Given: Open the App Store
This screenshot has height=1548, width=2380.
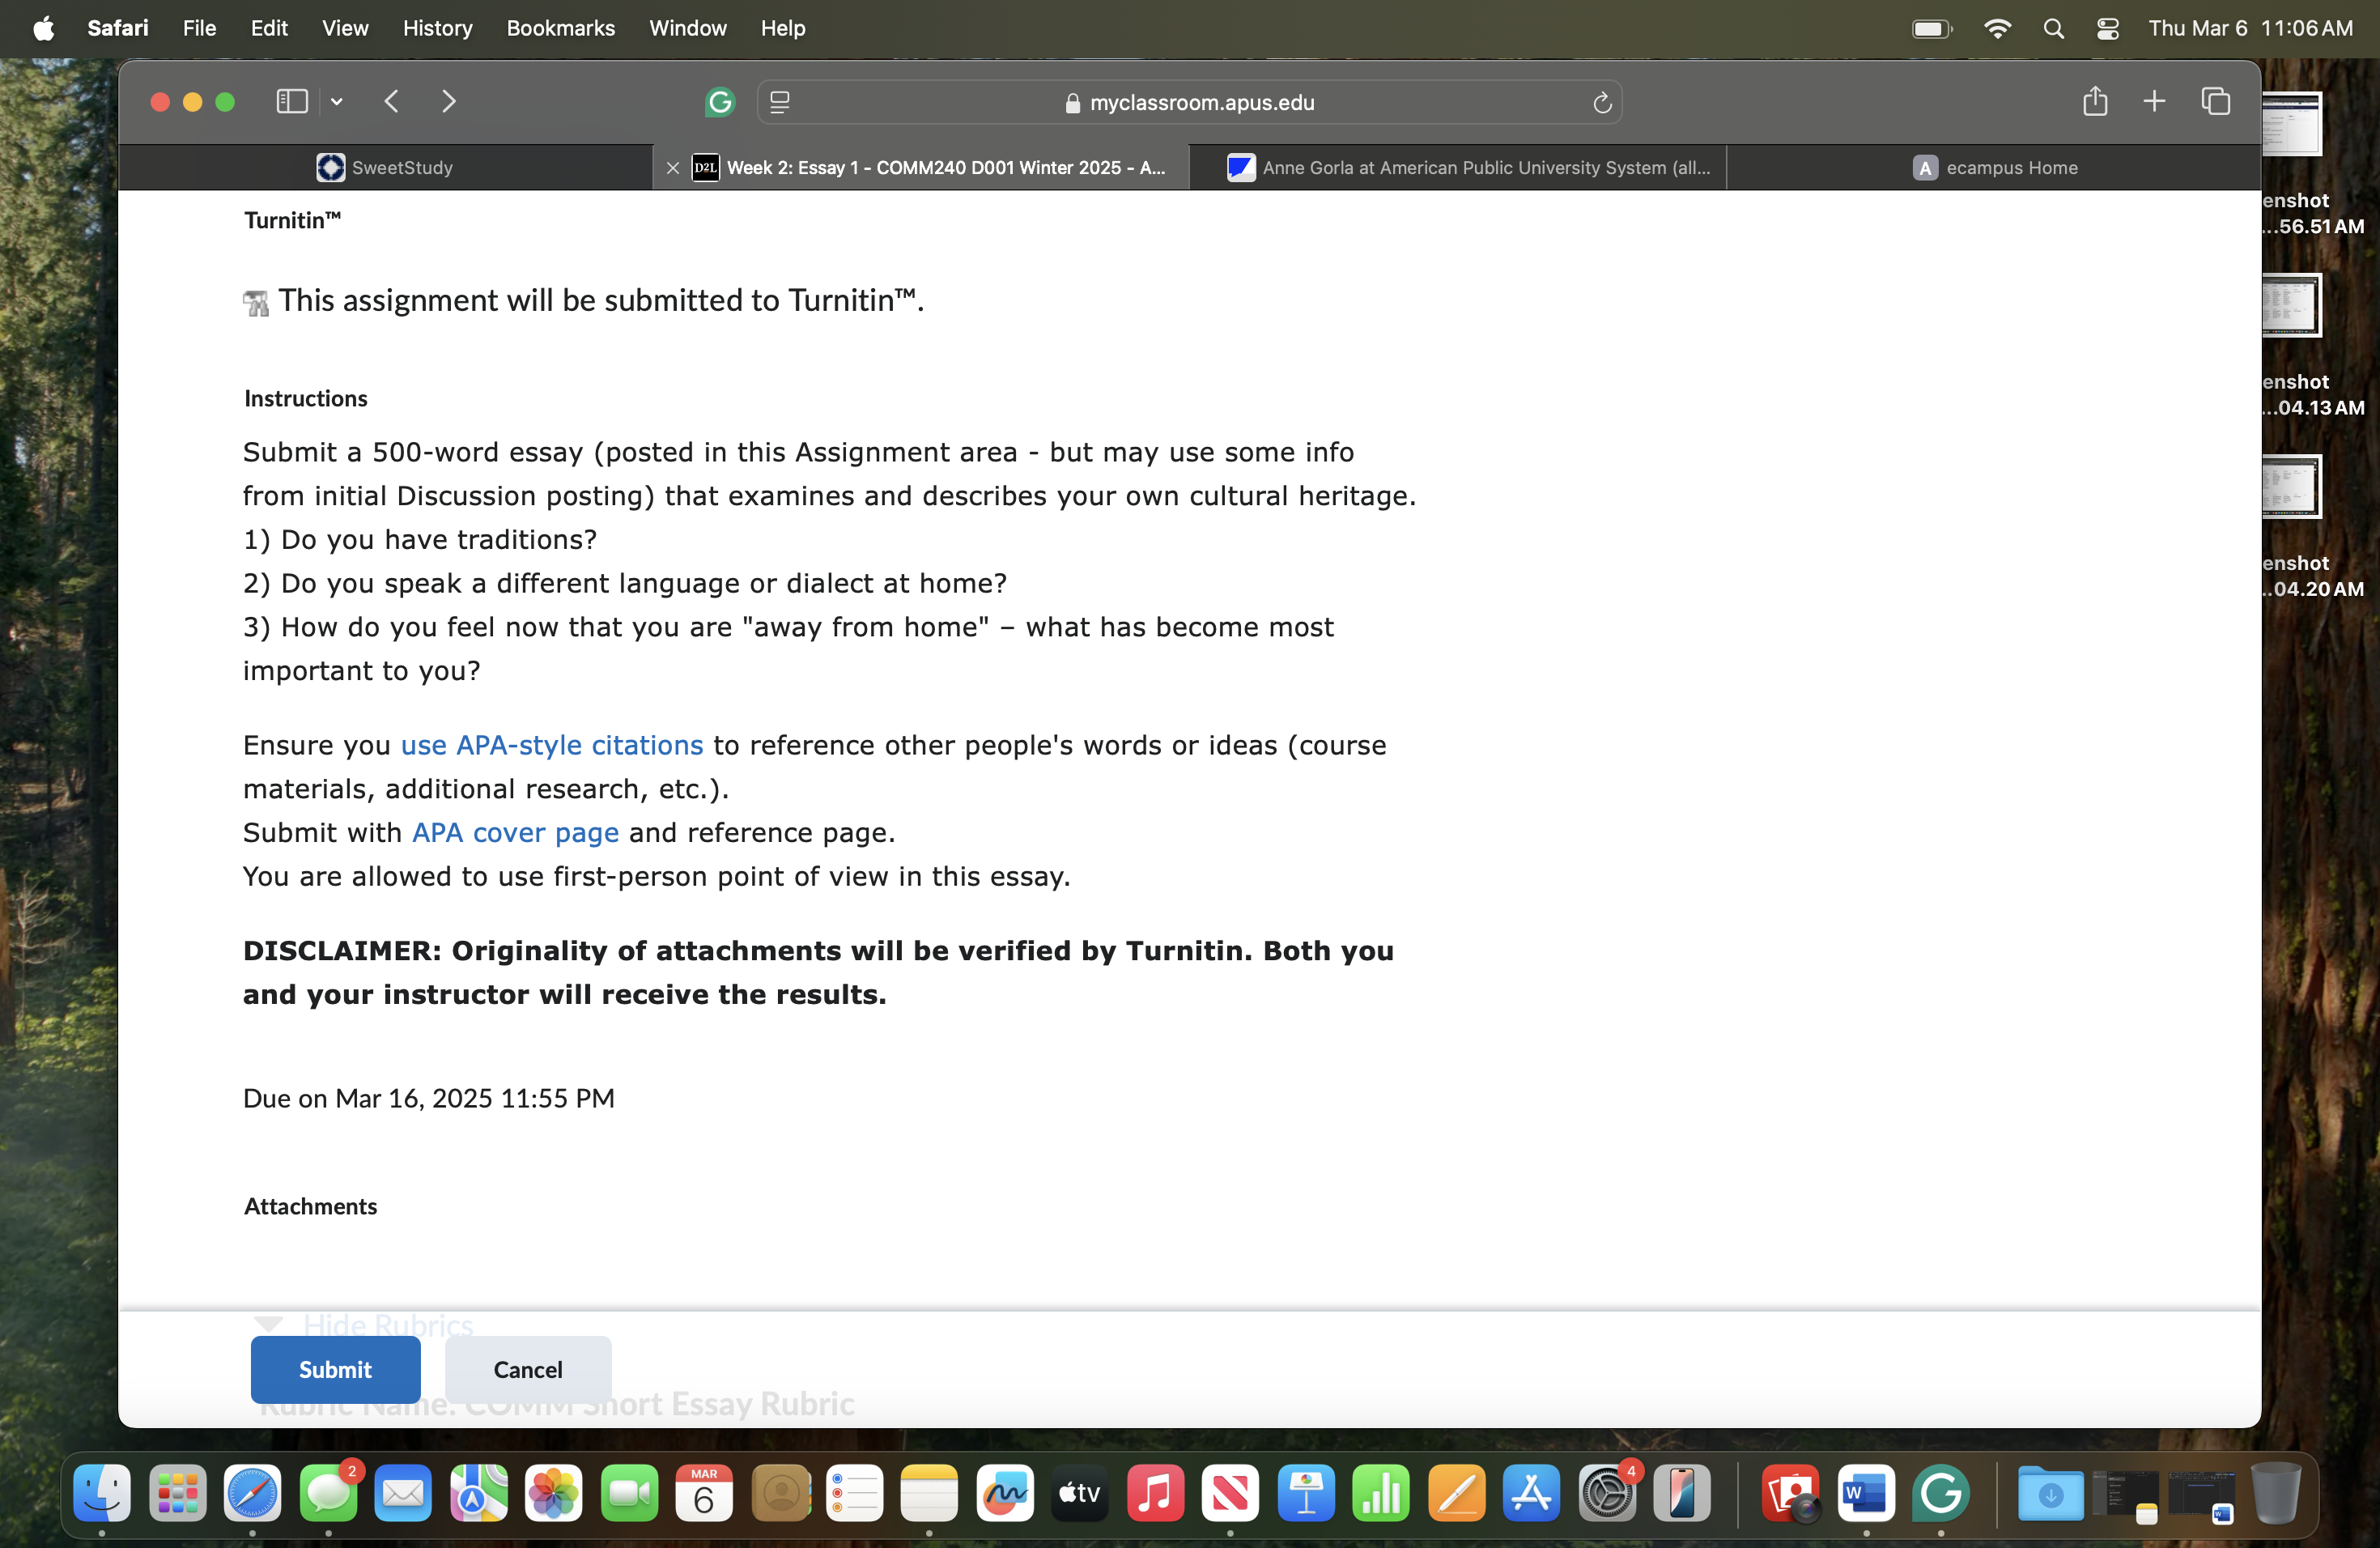Looking at the screenshot, I should 1531,1494.
